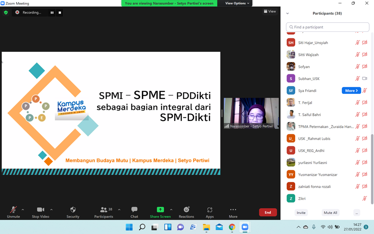
Task: End the meeting
Action: pos(268,212)
